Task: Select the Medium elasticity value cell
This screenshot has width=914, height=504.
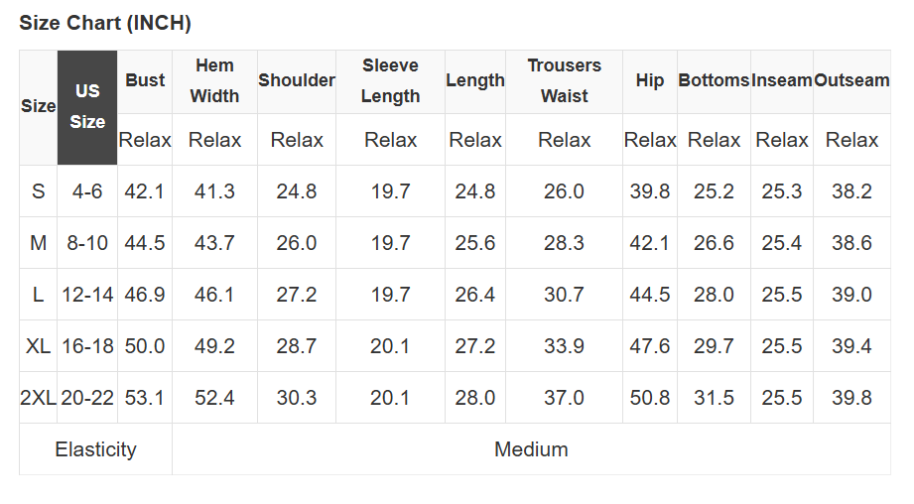Action: pos(531,449)
